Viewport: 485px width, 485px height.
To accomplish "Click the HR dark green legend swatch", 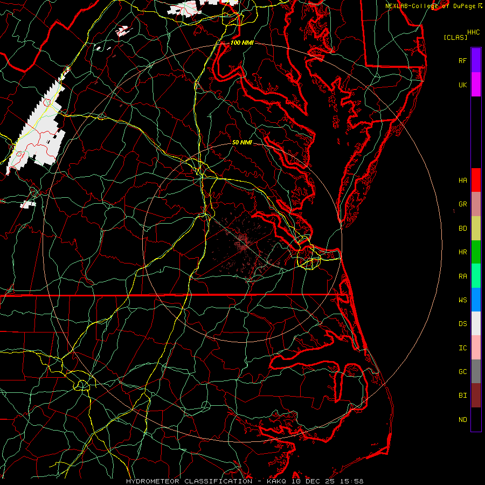I will point(476,252).
